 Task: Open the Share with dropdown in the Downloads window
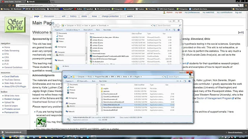click(88, 30)
